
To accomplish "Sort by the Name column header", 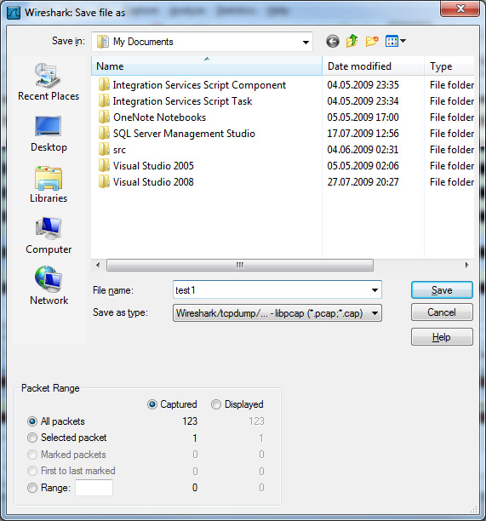I will 206,66.
